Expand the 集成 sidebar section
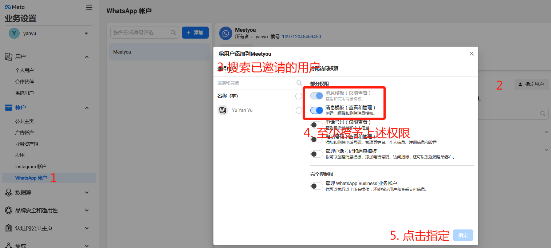 [87, 245]
